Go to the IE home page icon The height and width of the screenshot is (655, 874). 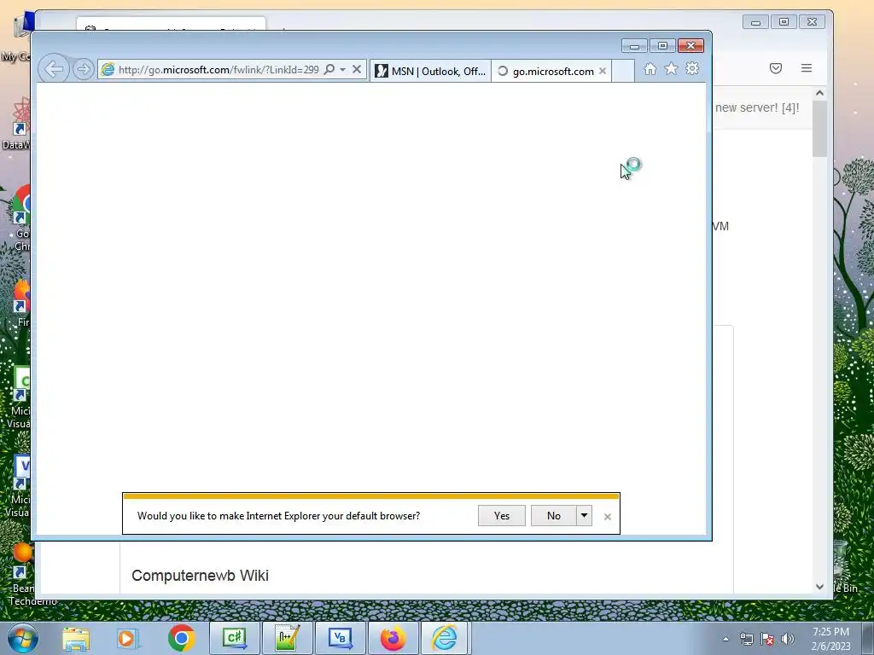tap(650, 69)
